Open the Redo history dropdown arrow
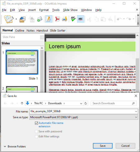Image resolution: width=140 pixels, height=152 pixels. coord(133,19)
